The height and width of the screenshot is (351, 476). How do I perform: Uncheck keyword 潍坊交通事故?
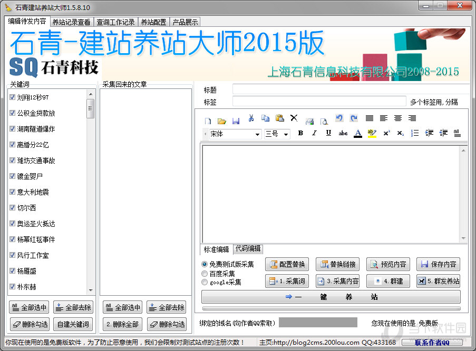[13, 160]
